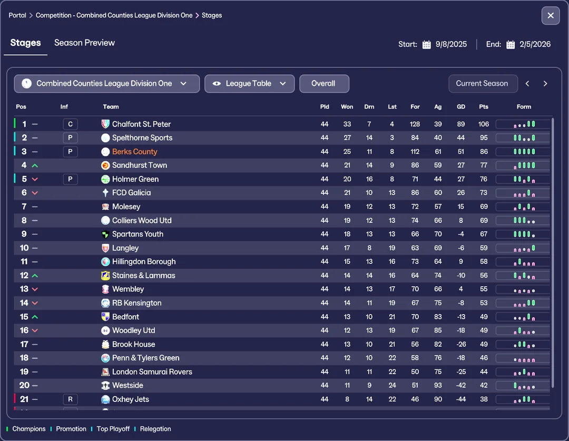Click the Staines & Lammas club badge
This screenshot has width=569, height=441.
tap(105, 276)
